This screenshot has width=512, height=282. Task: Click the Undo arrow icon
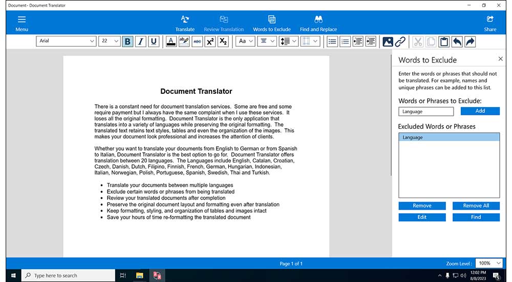click(457, 41)
